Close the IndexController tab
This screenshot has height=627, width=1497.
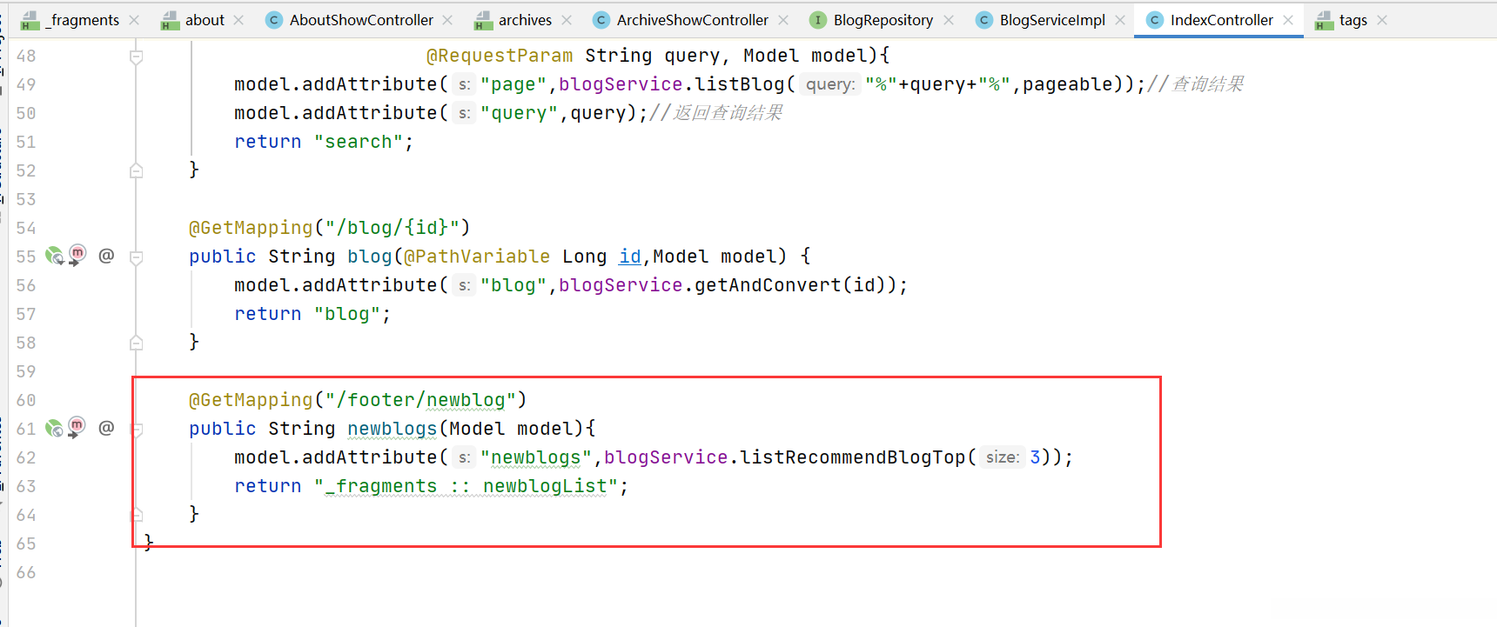(x=1288, y=20)
